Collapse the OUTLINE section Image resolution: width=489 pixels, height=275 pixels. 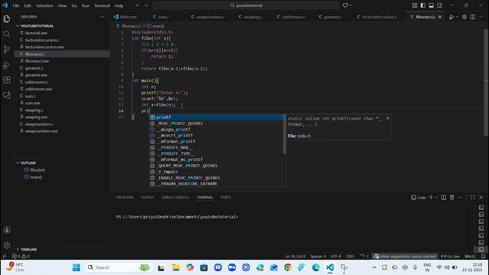[28, 163]
